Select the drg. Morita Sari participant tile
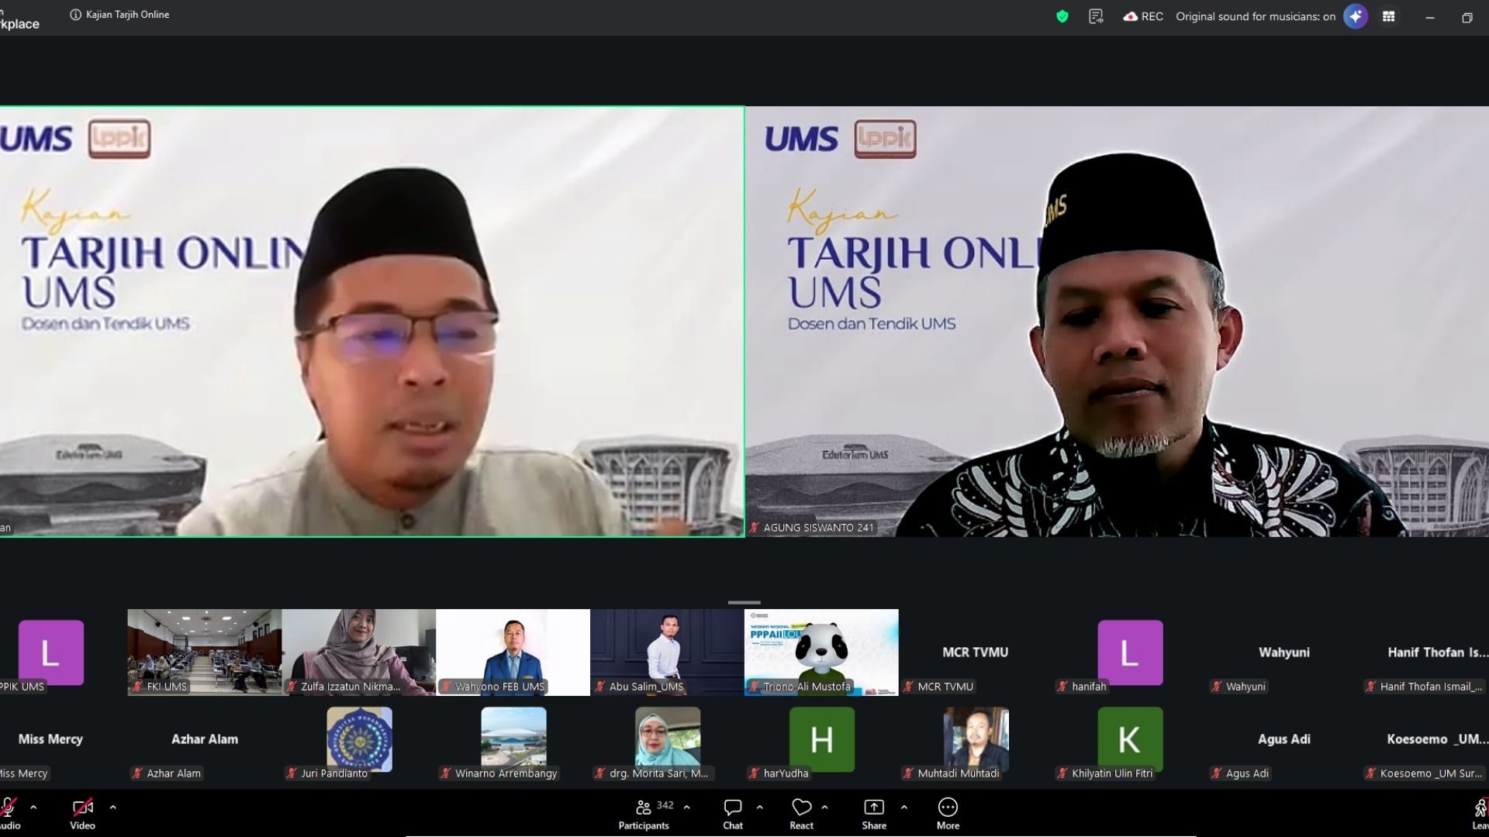 (667, 739)
